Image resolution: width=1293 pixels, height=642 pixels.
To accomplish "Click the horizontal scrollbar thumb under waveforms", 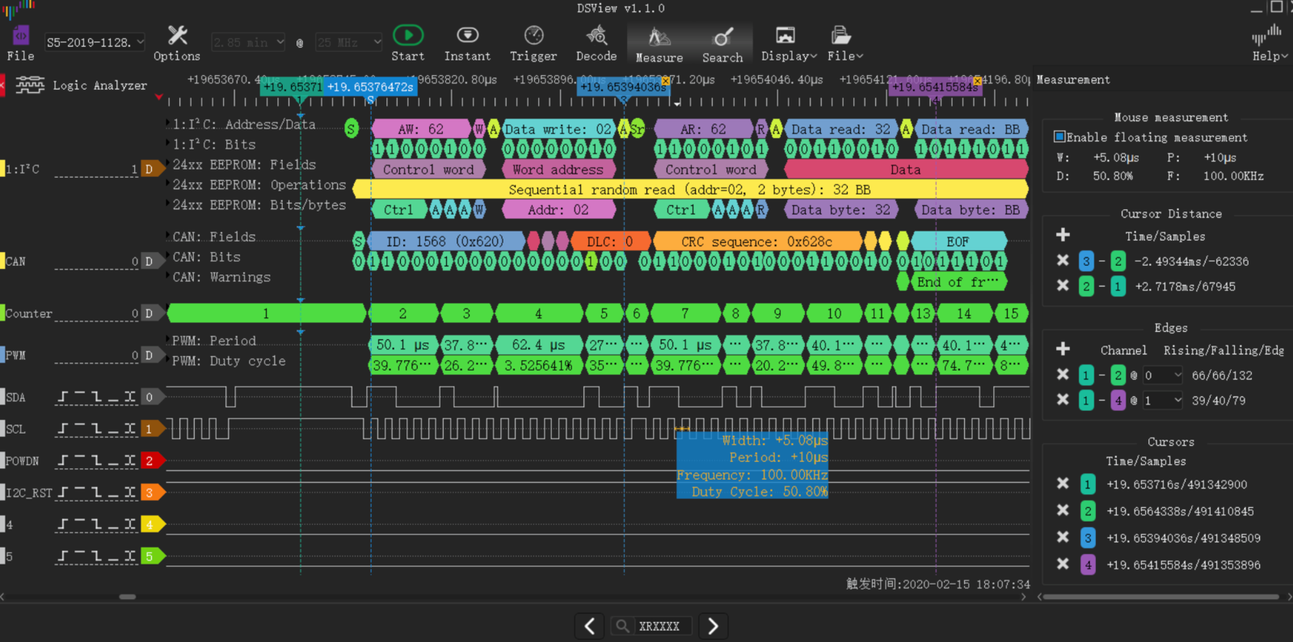I will tap(128, 597).
